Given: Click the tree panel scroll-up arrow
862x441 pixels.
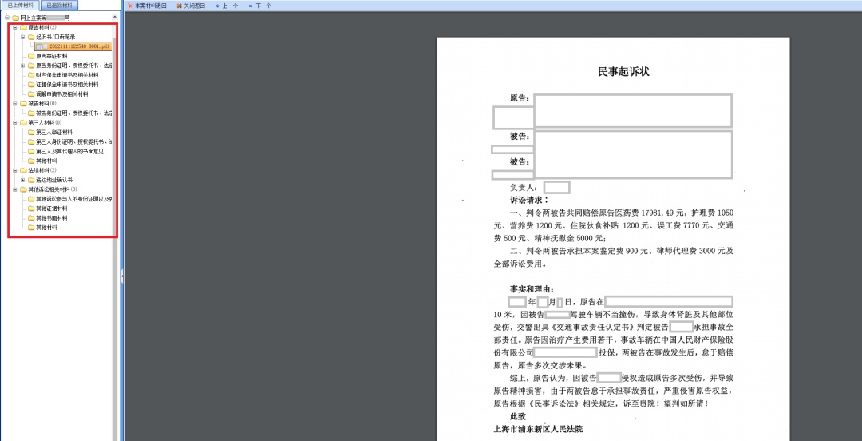Looking at the screenshot, I should point(114,17).
